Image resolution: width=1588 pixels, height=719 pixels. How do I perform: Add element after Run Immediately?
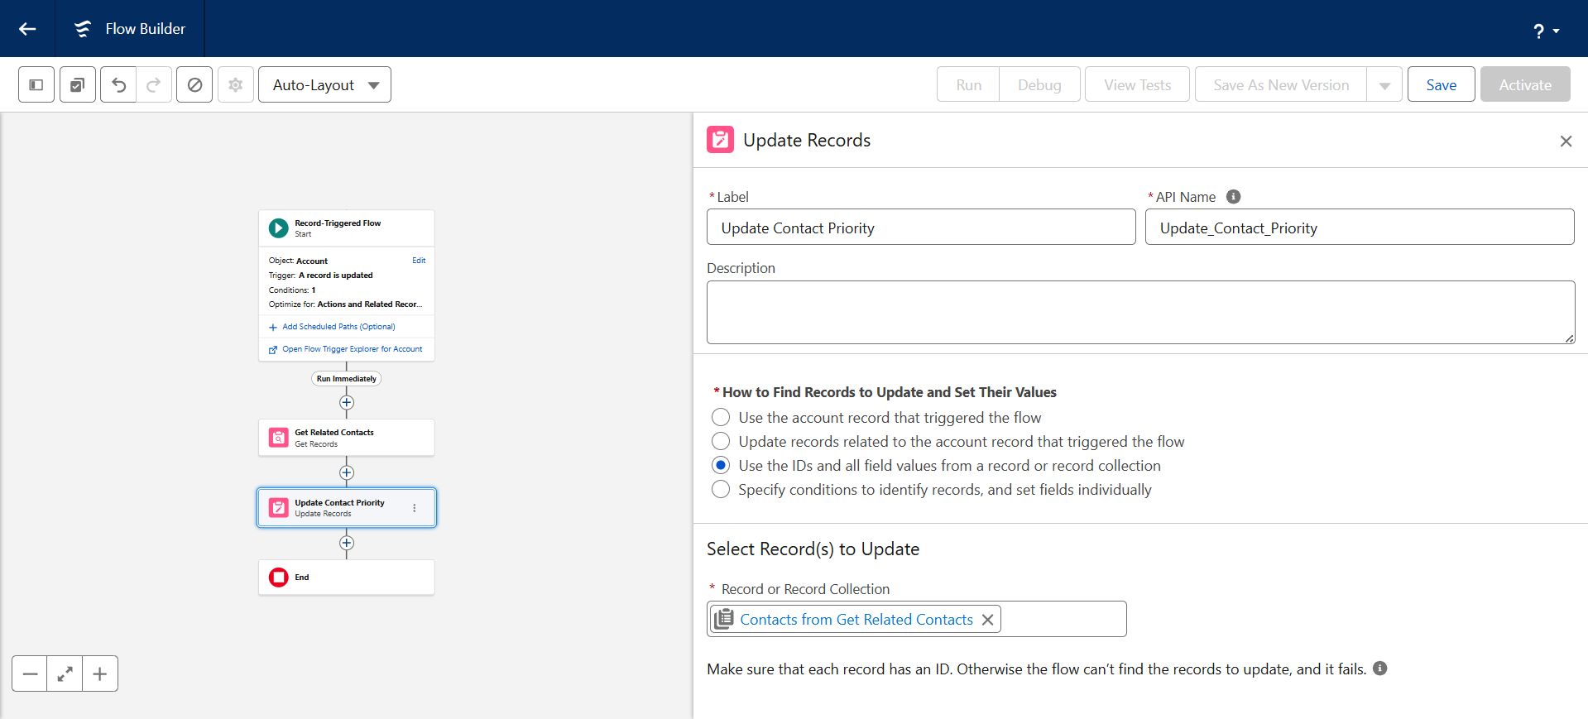point(347,403)
